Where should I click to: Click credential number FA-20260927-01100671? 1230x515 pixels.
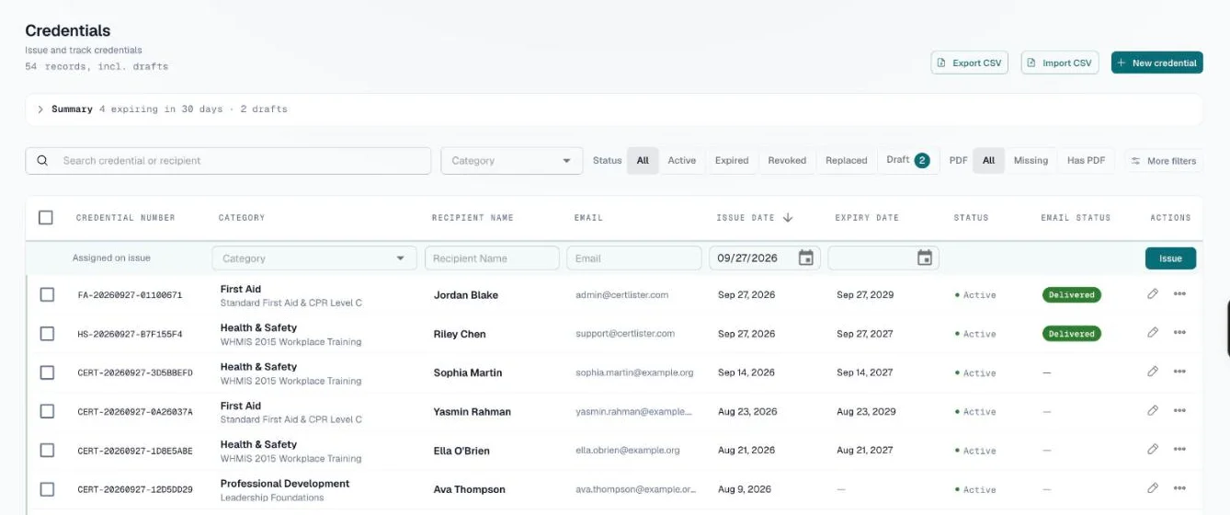pos(130,295)
